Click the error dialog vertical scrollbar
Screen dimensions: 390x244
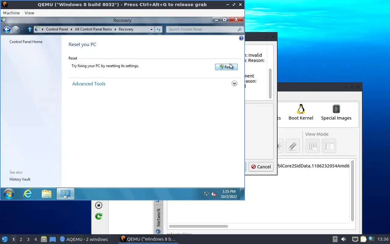[x=270, y=84]
